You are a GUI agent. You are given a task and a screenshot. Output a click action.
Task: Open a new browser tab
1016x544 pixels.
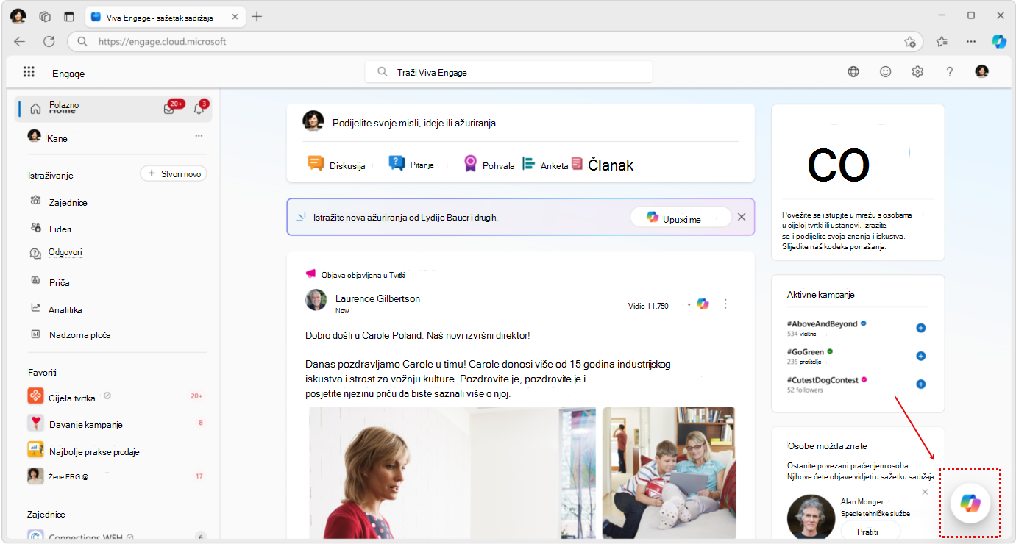click(x=257, y=16)
